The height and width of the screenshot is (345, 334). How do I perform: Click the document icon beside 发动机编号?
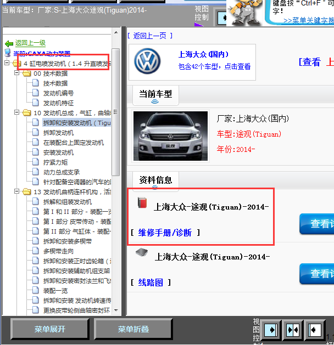tap(35, 93)
